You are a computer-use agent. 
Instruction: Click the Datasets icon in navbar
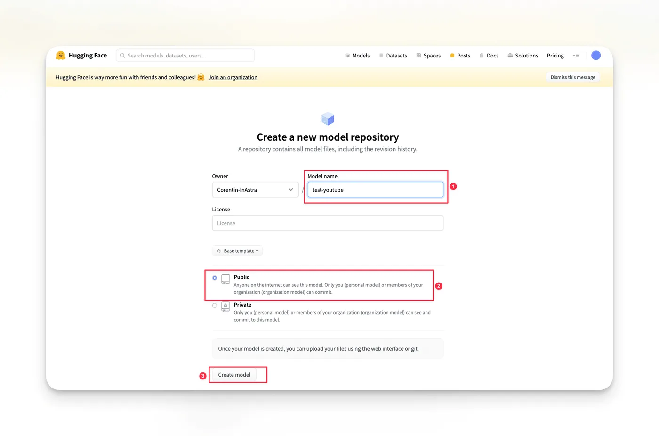[x=381, y=56]
